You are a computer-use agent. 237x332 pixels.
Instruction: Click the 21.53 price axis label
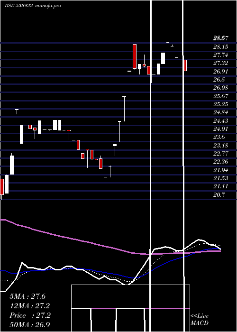click(x=221, y=178)
